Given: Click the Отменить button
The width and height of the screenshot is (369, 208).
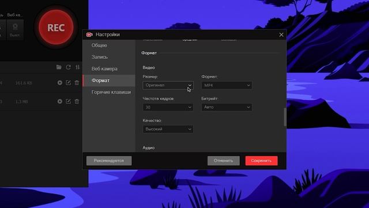Looking at the screenshot, I should pos(224,161).
